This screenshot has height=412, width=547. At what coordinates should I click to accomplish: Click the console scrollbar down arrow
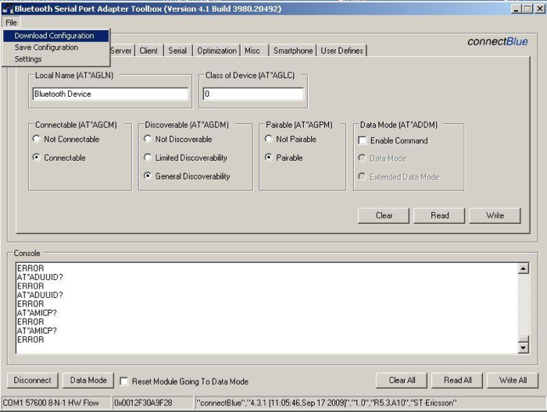(524, 347)
